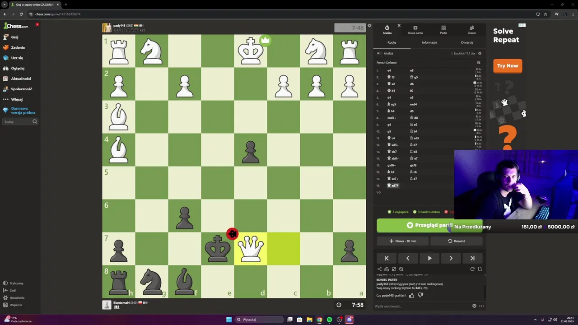
Task: Open the Windows Start menu
Action: coord(229,320)
